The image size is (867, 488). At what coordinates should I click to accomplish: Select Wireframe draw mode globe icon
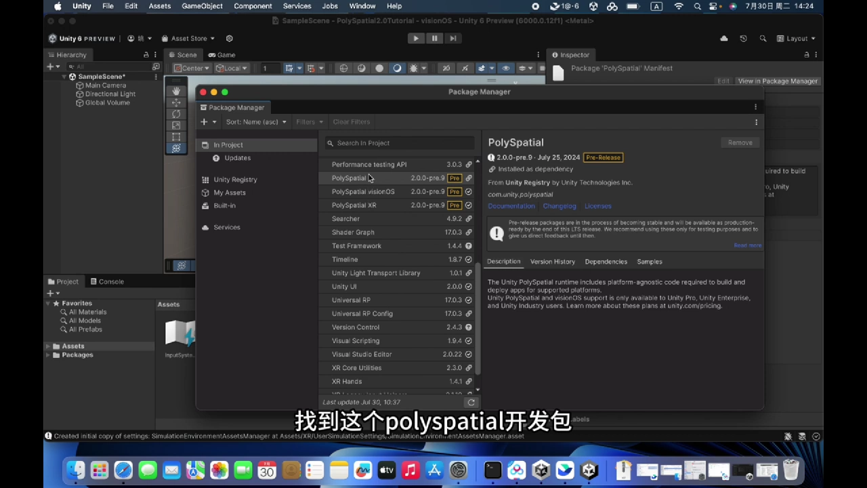point(343,68)
